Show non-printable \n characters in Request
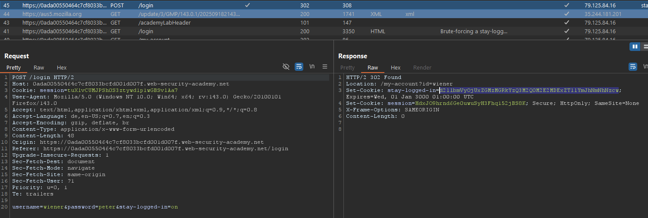This screenshot has width=648, height=218. click(x=312, y=66)
